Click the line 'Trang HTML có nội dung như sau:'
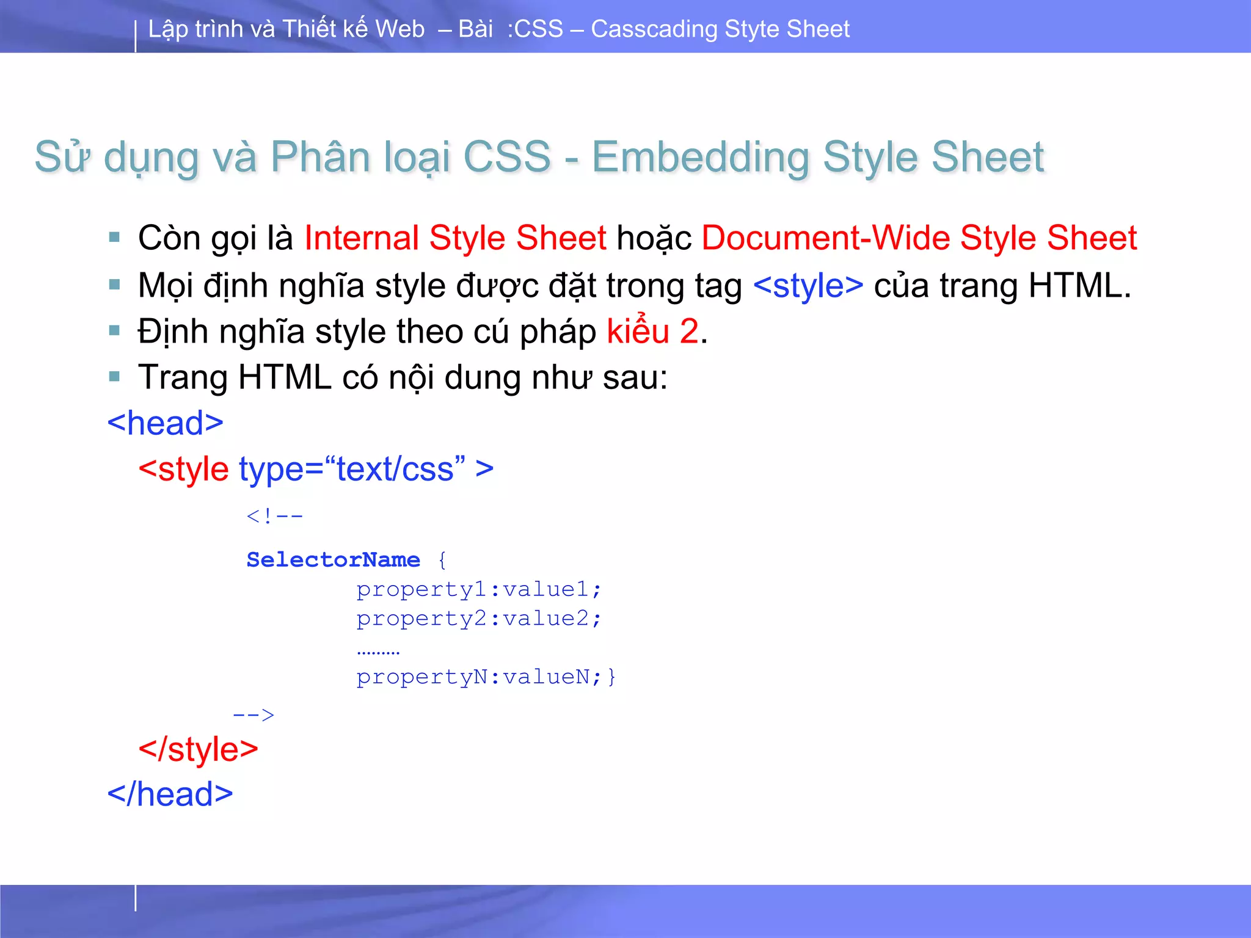Screen dimensions: 1251x938 (403, 377)
